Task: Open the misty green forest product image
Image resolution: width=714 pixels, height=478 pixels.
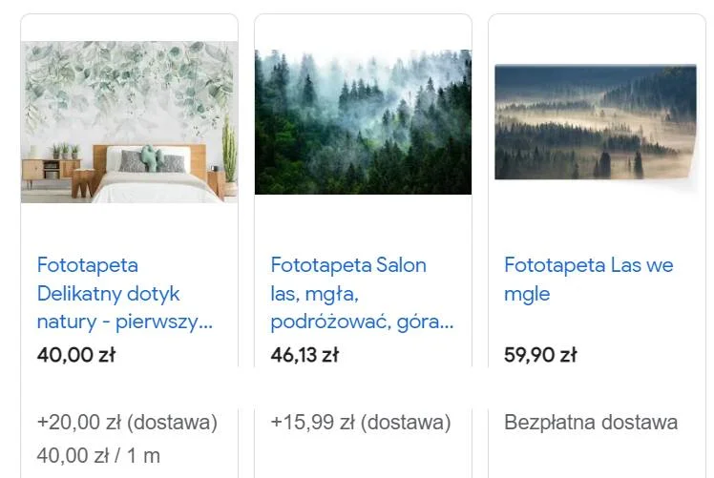Action: (363, 122)
